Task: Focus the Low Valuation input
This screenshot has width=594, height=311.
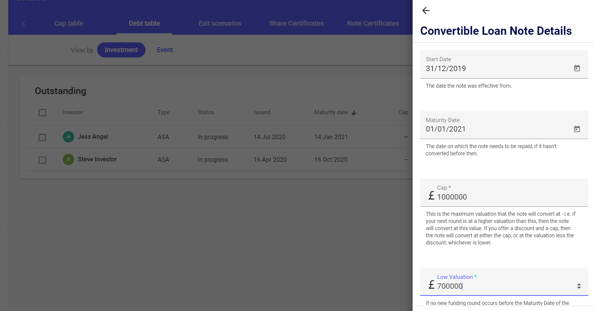Action: click(504, 282)
